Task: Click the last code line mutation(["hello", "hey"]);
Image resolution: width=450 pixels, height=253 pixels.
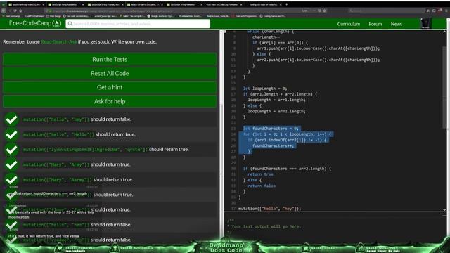Action: pyautogui.click(x=270, y=209)
